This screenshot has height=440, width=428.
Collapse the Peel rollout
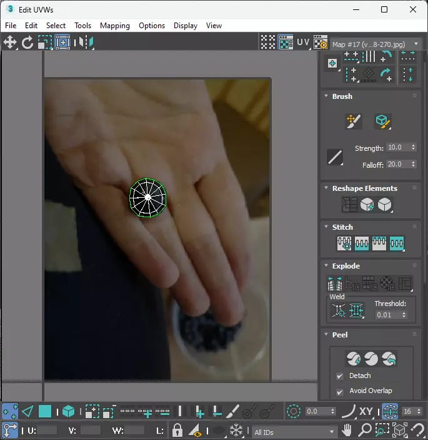326,334
